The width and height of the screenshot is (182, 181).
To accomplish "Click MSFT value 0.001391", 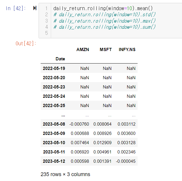I will coord(102,161).
